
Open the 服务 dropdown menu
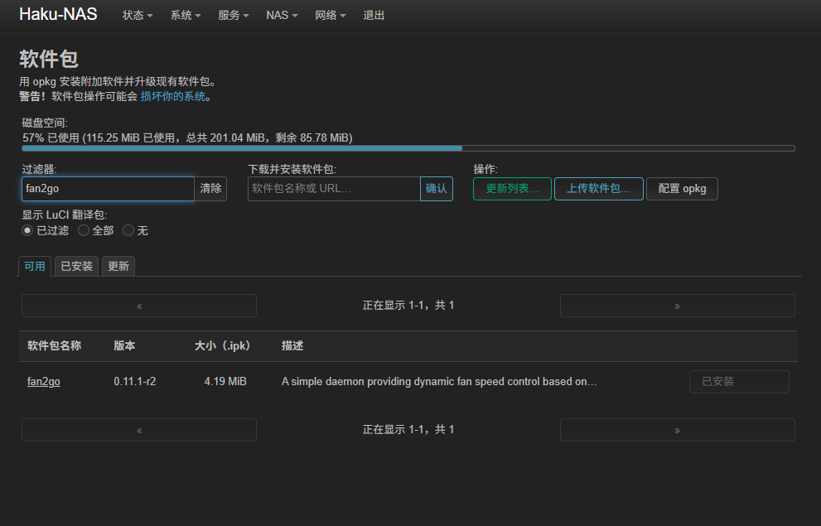(x=234, y=15)
